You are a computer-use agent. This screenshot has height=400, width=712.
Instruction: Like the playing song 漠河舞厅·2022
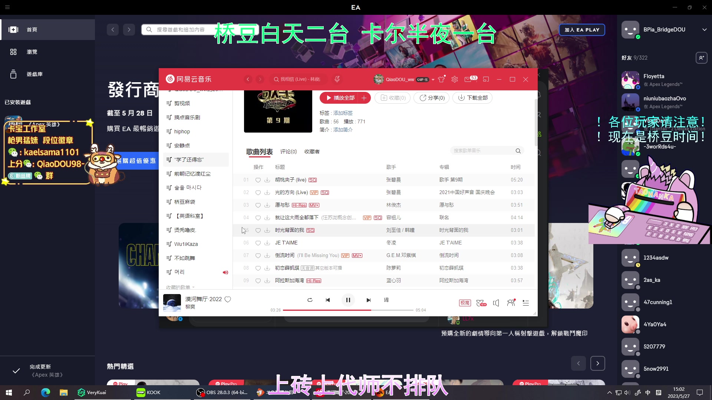228,299
